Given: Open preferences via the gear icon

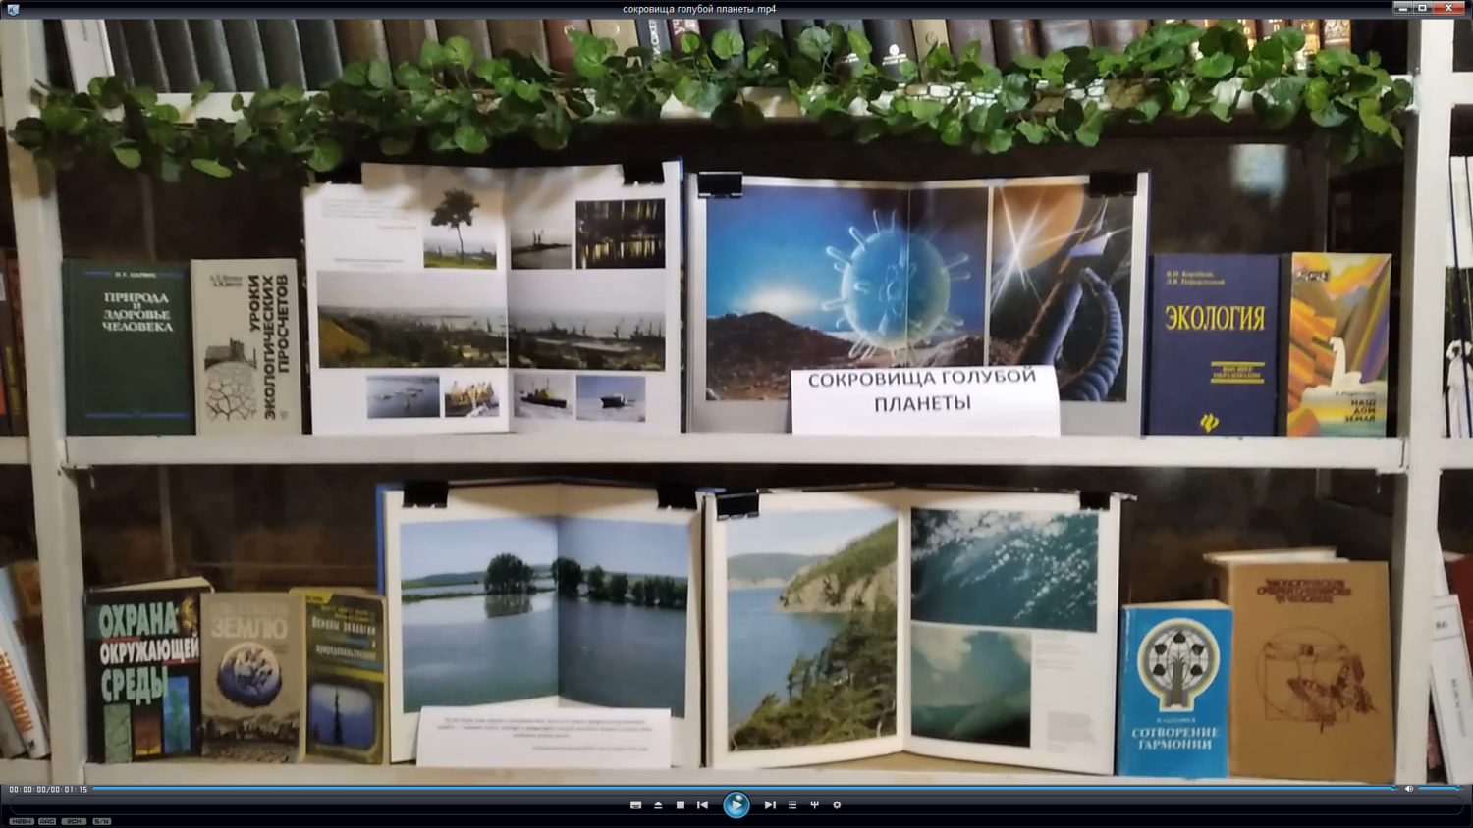Looking at the screenshot, I should (x=837, y=804).
